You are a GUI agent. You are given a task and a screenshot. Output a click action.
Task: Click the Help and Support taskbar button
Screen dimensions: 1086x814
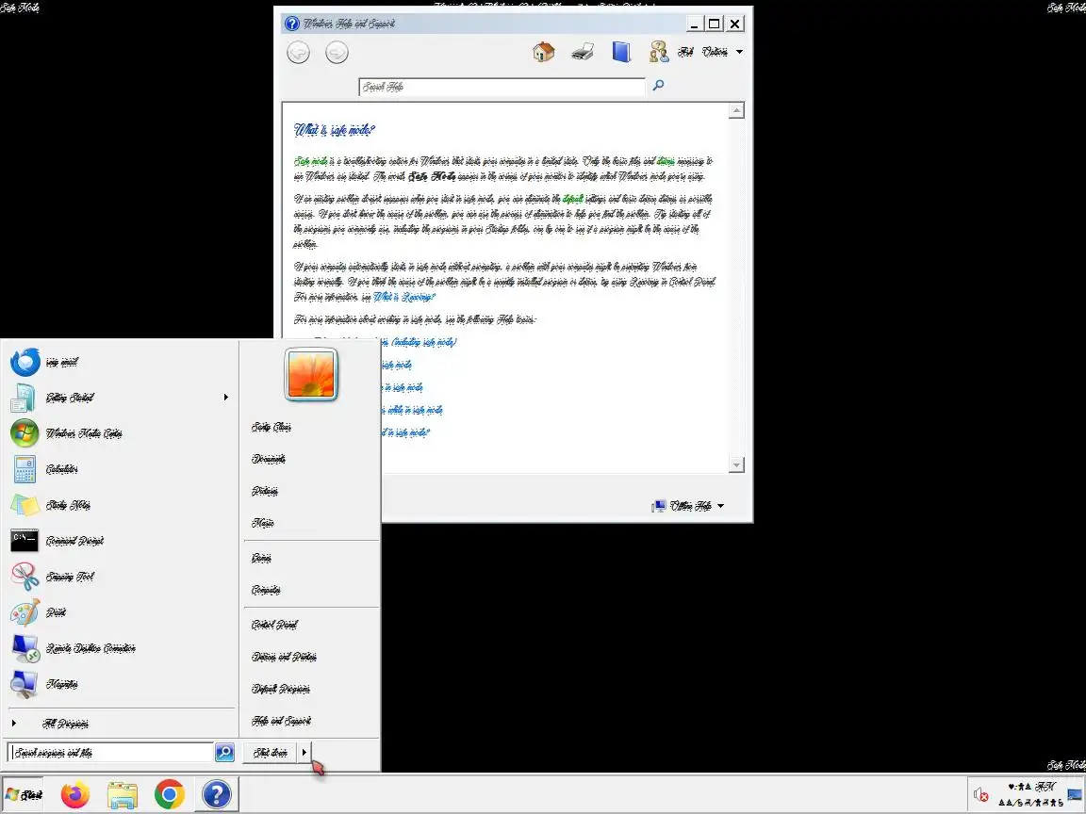(x=217, y=794)
